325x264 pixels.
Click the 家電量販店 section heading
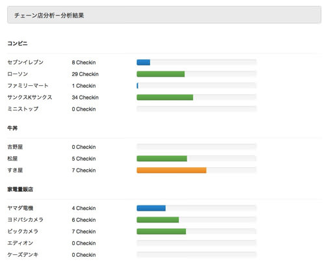tap(20, 189)
